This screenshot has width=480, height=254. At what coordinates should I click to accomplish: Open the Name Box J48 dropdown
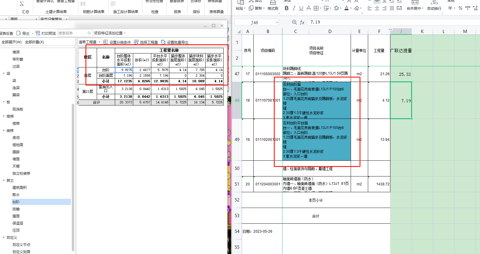[x=277, y=23]
